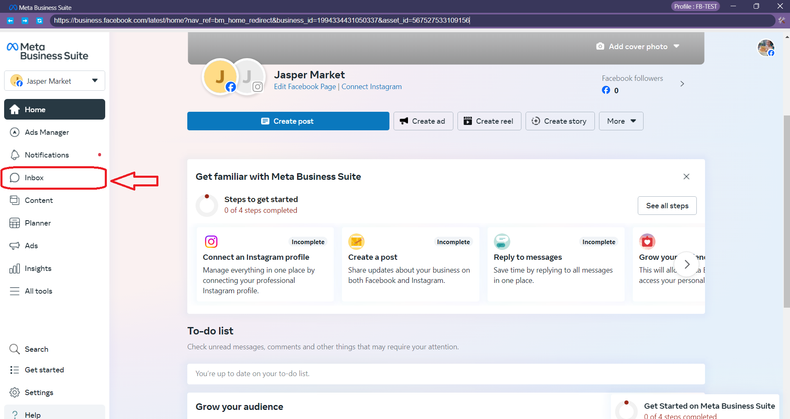790x419 pixels.
Task: Click the browser back arrow icon
Action: pos(10,20)
